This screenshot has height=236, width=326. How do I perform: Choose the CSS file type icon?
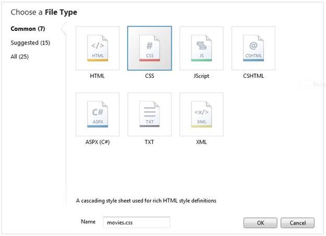(x=149, y=48)
